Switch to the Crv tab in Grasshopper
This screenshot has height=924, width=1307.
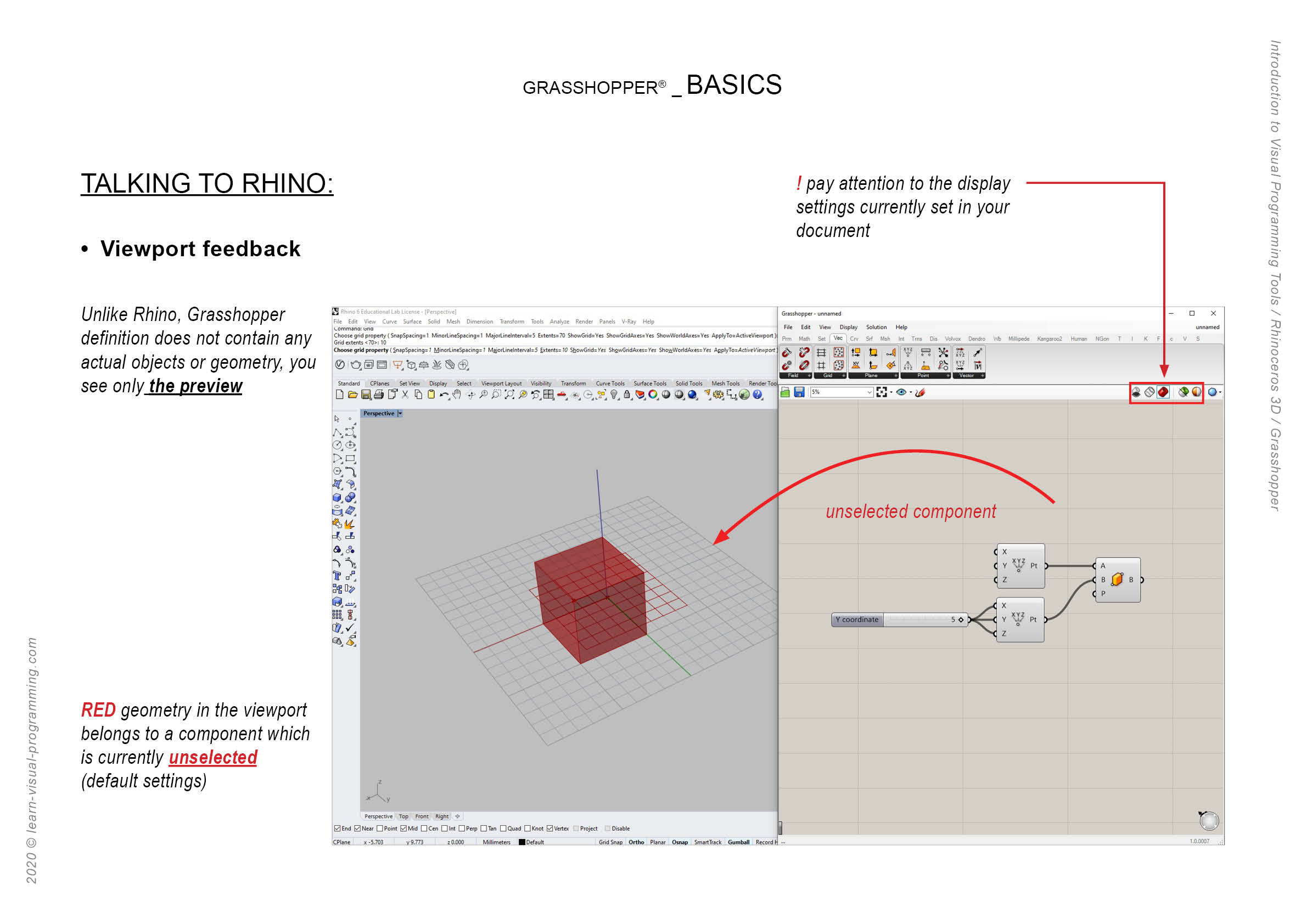pyautogui.click(x=855, y=339)
